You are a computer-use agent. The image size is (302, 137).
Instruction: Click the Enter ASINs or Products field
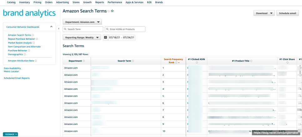125,29
